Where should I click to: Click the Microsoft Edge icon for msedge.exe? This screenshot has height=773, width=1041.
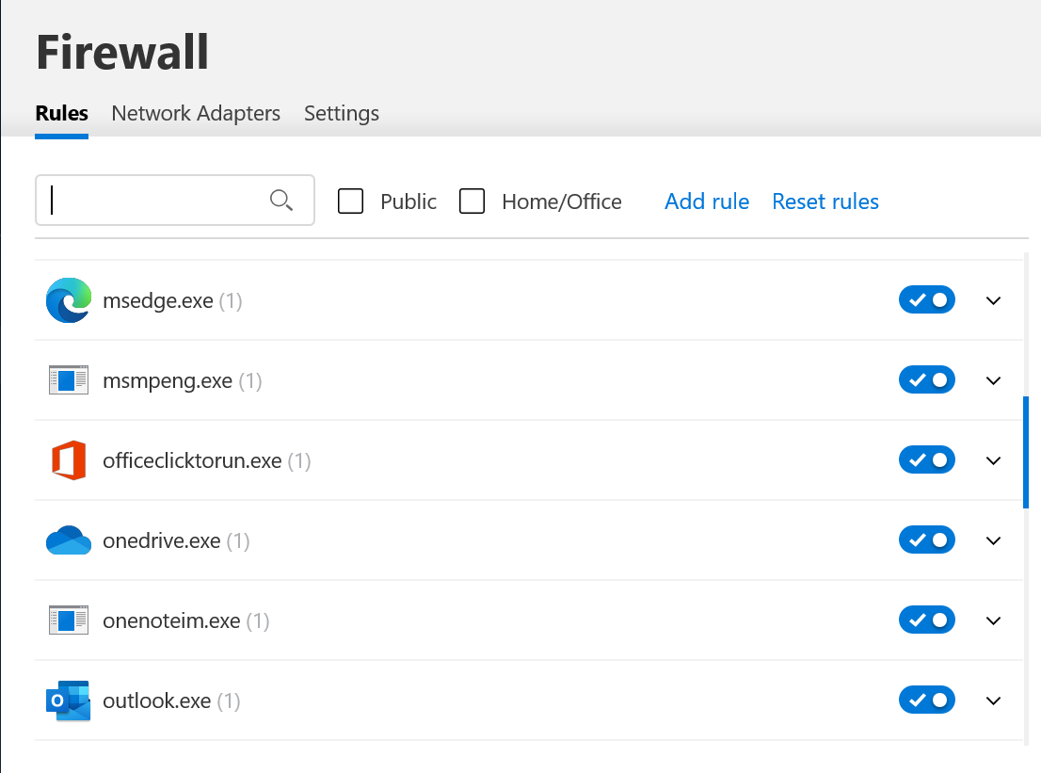69,300
